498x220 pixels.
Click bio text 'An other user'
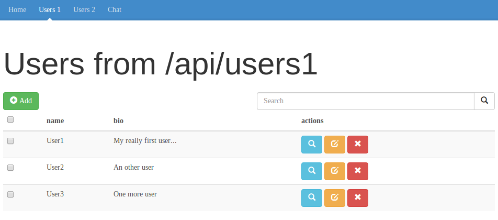[x=134, y=167]
